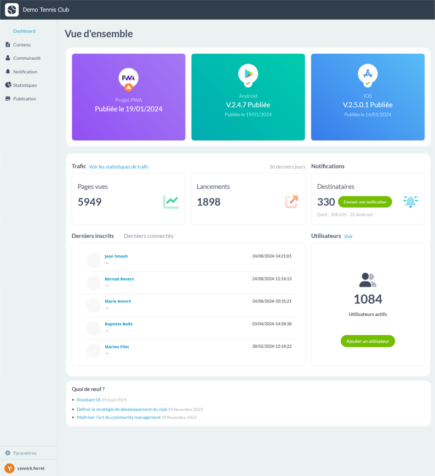Open Paramètres in the sidebar
The width and height of the screenshot is (435, 476).
(25, 453)
